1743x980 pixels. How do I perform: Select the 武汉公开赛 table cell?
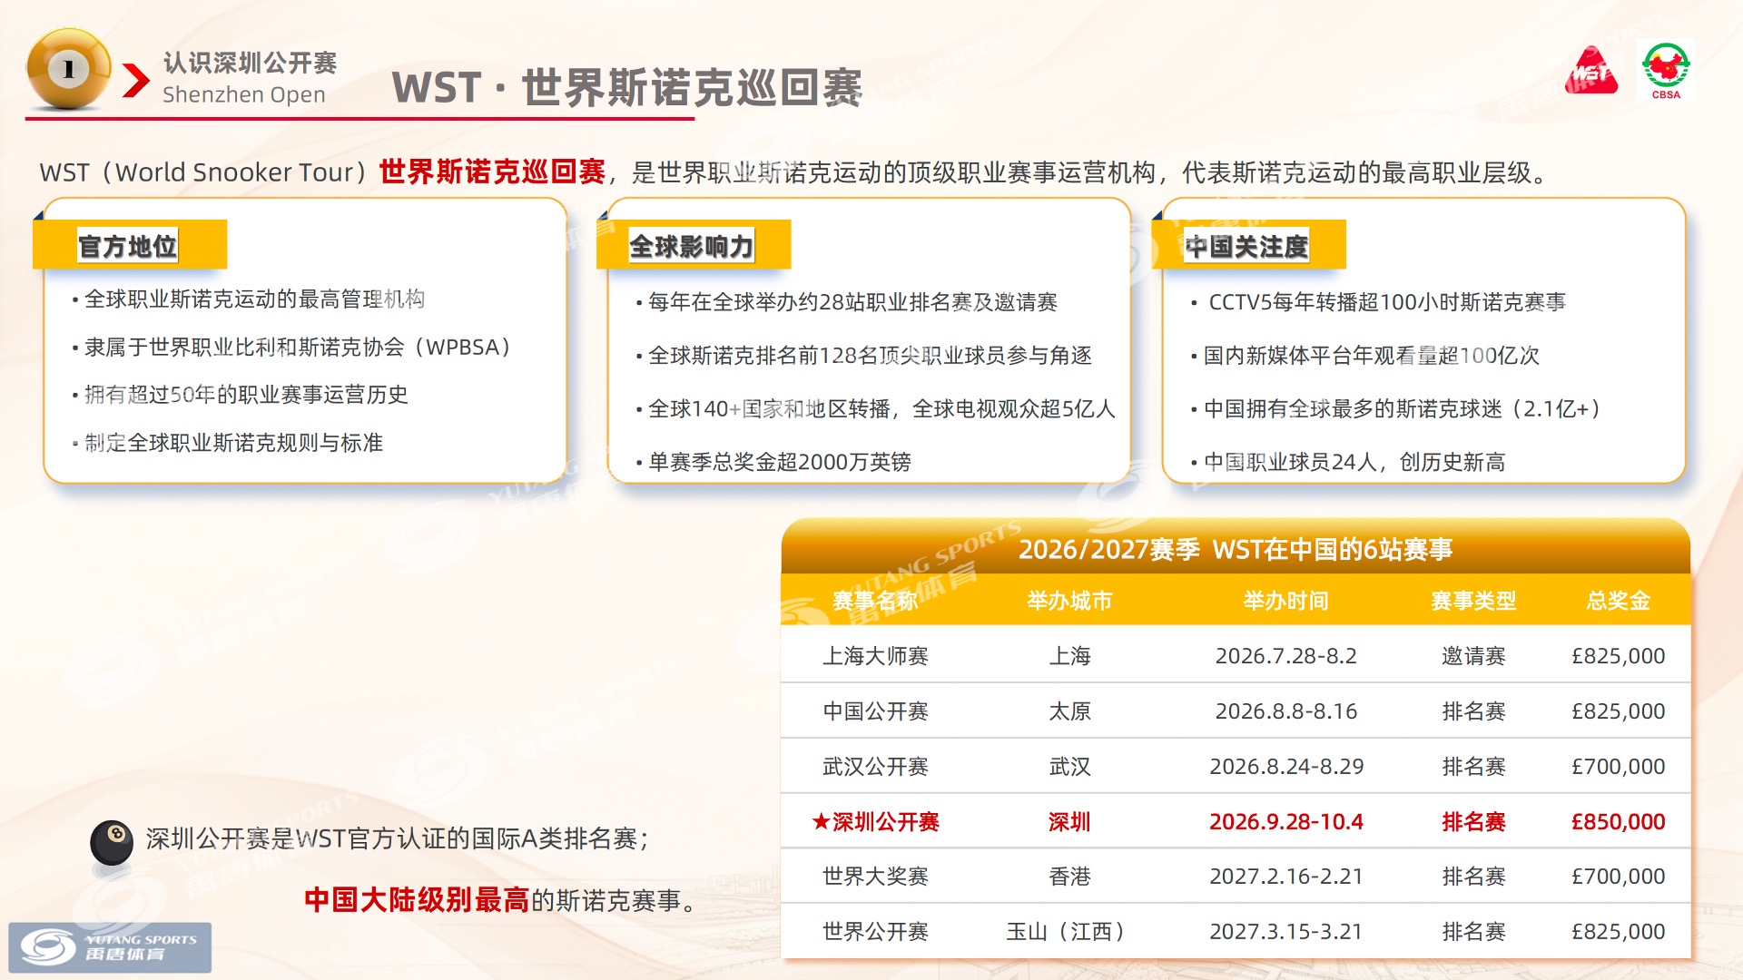(x=875, y=766)
